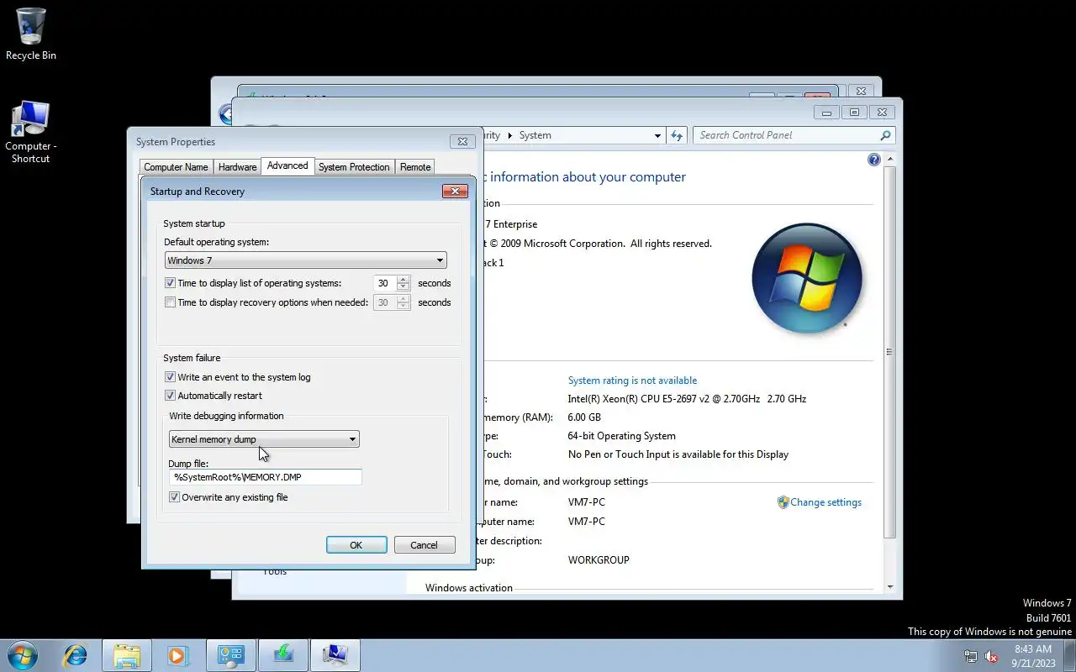Open the System Protection tab
Image resolution: width=1076 pixels, height=672 pixels.
(354, 167)
